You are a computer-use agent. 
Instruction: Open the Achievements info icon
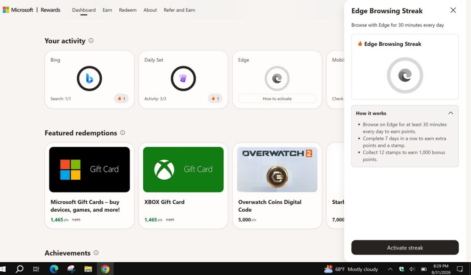coord(96,252)
